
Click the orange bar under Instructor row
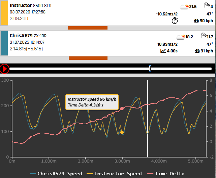(x=88, y=28)
